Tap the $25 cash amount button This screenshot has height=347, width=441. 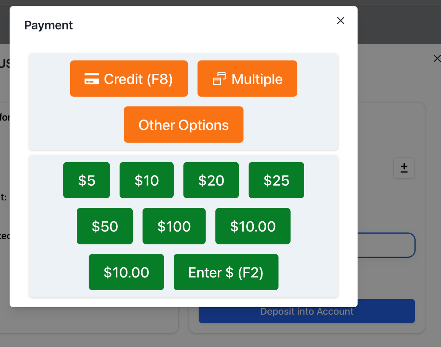(276, 180)
